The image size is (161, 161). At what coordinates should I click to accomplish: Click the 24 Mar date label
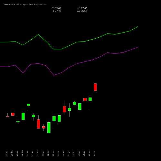(x=22, y=153)
